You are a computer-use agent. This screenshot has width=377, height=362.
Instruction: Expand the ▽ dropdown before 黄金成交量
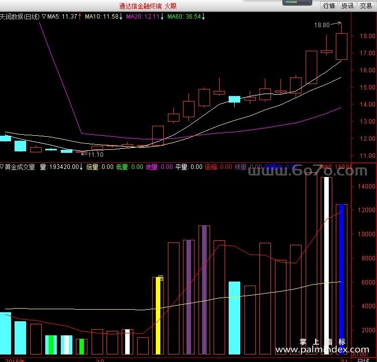point(2,167)
